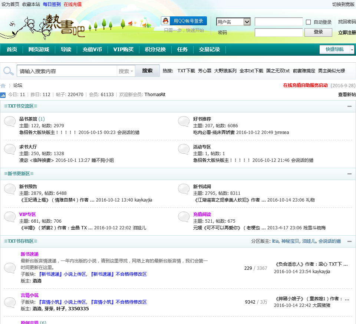
Task: Open the 网页游戏 navigation menu item
Action: 39,49
